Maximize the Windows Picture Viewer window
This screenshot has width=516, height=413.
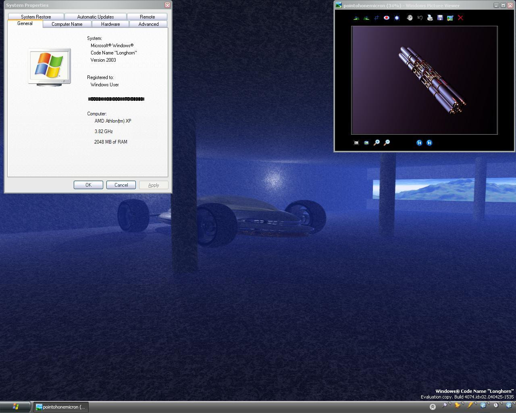(x=503, y=5)
